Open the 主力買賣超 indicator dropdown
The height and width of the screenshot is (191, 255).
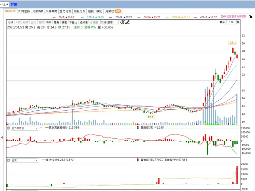[x=24, y=128]
